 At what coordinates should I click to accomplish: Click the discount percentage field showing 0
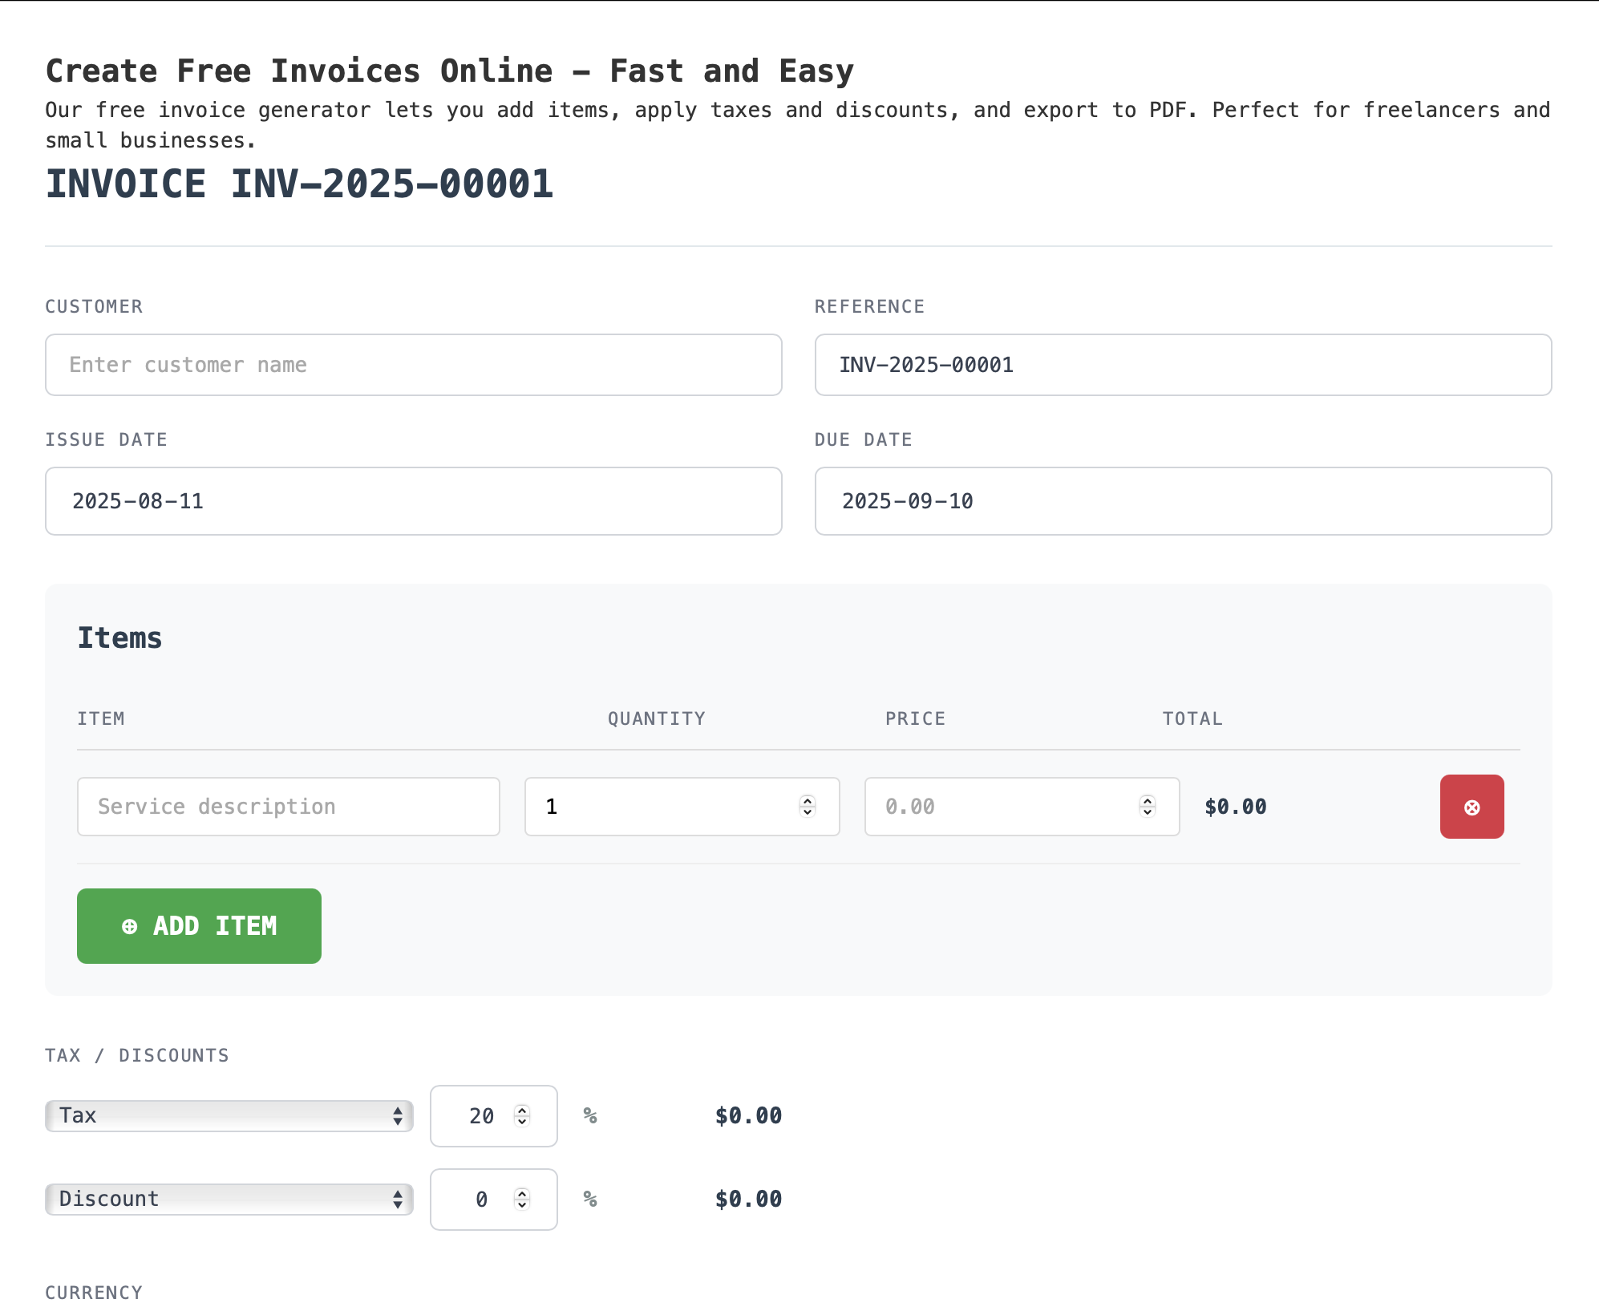[494, 1200]
